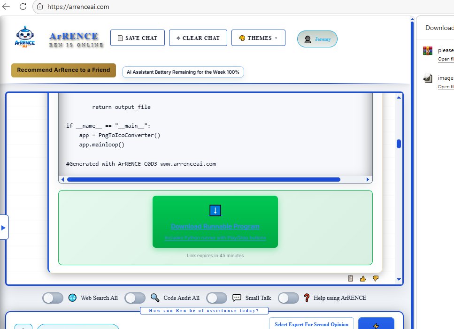
Task: Open the Jeremy user profile button
Action: click(317, 39)
